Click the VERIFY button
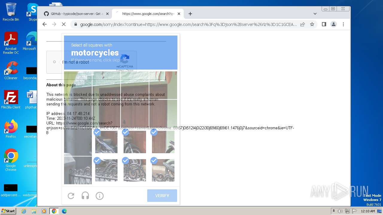 pos(162,196)
